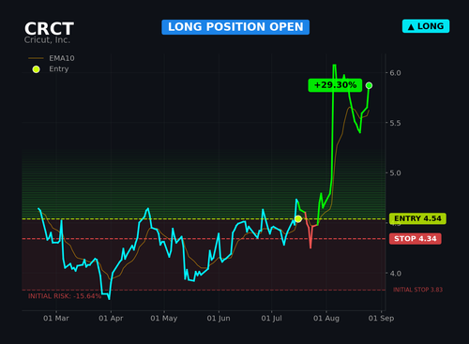This screenshot has width=469, height=344.
Task: Click the STOP 4.34 price tag
Action: pyautogui.click(x=416, y=239)
